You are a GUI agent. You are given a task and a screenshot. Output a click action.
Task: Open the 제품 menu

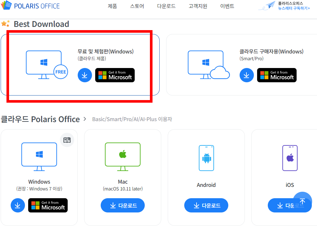coord(112,6)
